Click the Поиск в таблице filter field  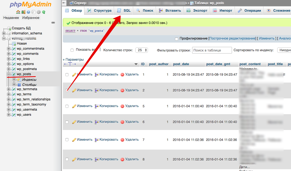[212, 50]
